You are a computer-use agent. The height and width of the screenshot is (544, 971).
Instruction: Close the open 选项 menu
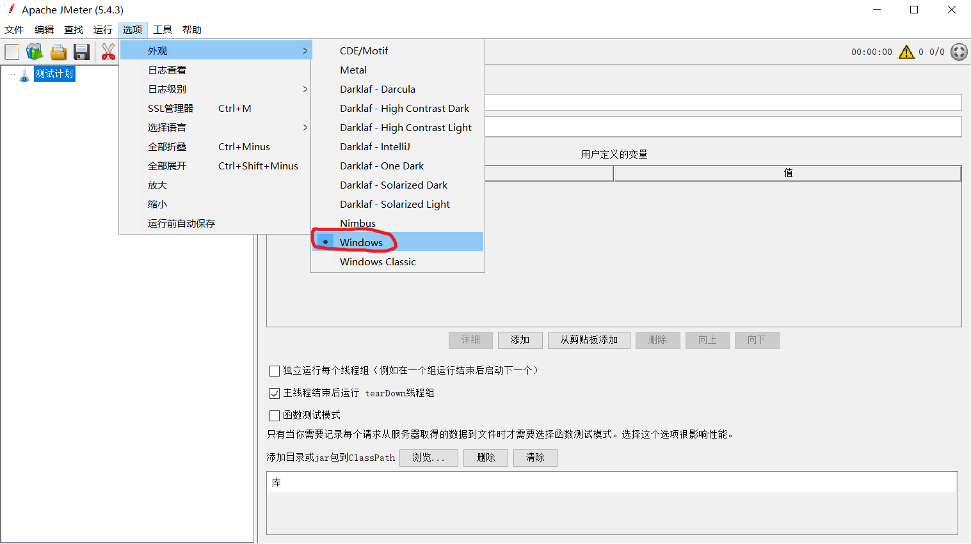[x=132, y=30]
